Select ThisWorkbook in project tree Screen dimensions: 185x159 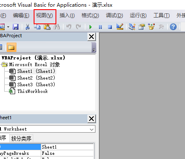(x=32, y=91)
